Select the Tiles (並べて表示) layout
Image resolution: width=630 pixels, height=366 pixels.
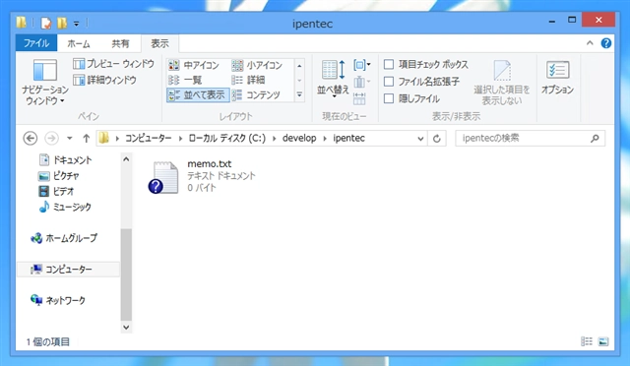click(198, 95)
